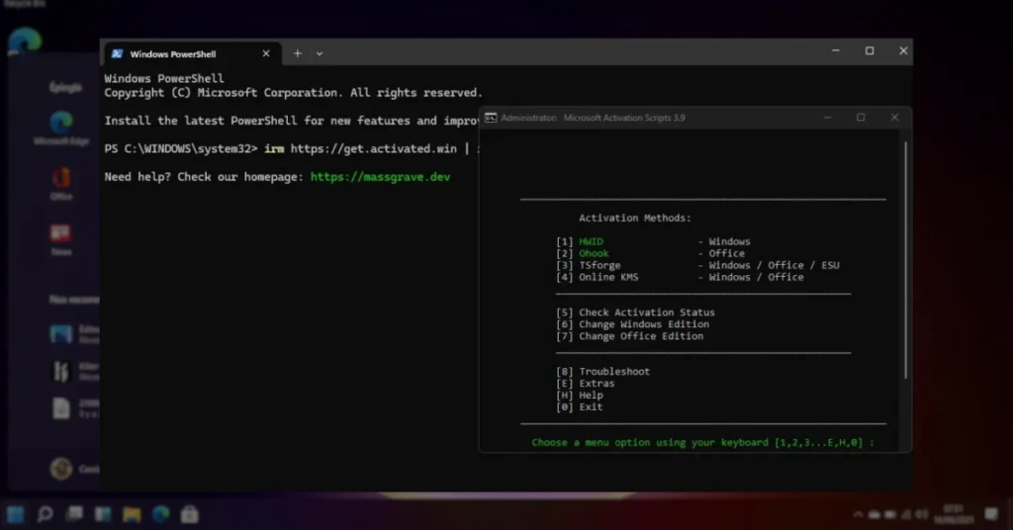Expand the terminal profile dropdown chevron
This screenshot has height=530, width=1013.
(x=320, y=53)
